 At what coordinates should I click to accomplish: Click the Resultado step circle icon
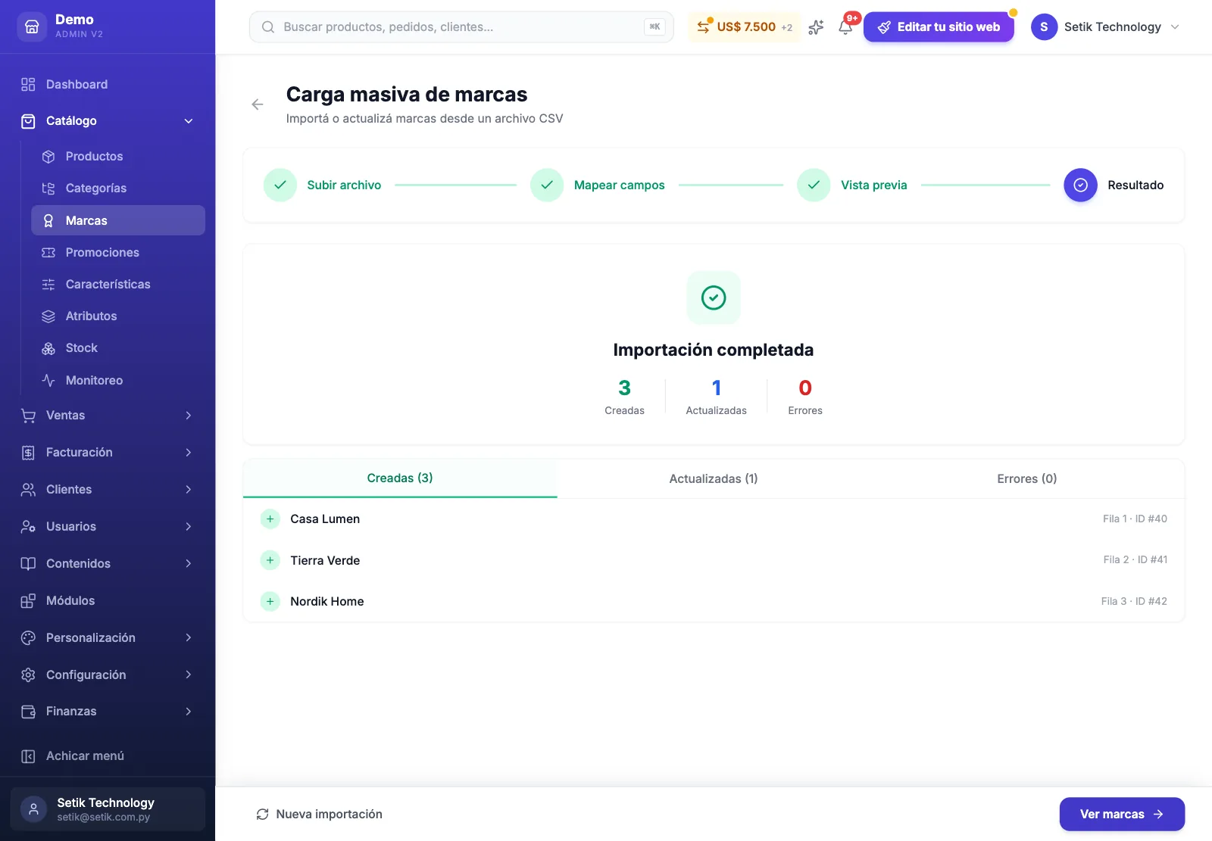point(1080,185)
